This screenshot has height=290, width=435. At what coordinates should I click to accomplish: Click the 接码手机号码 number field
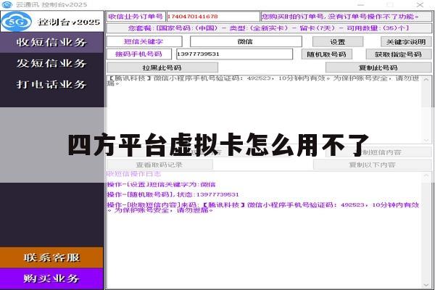pos(234,54)
